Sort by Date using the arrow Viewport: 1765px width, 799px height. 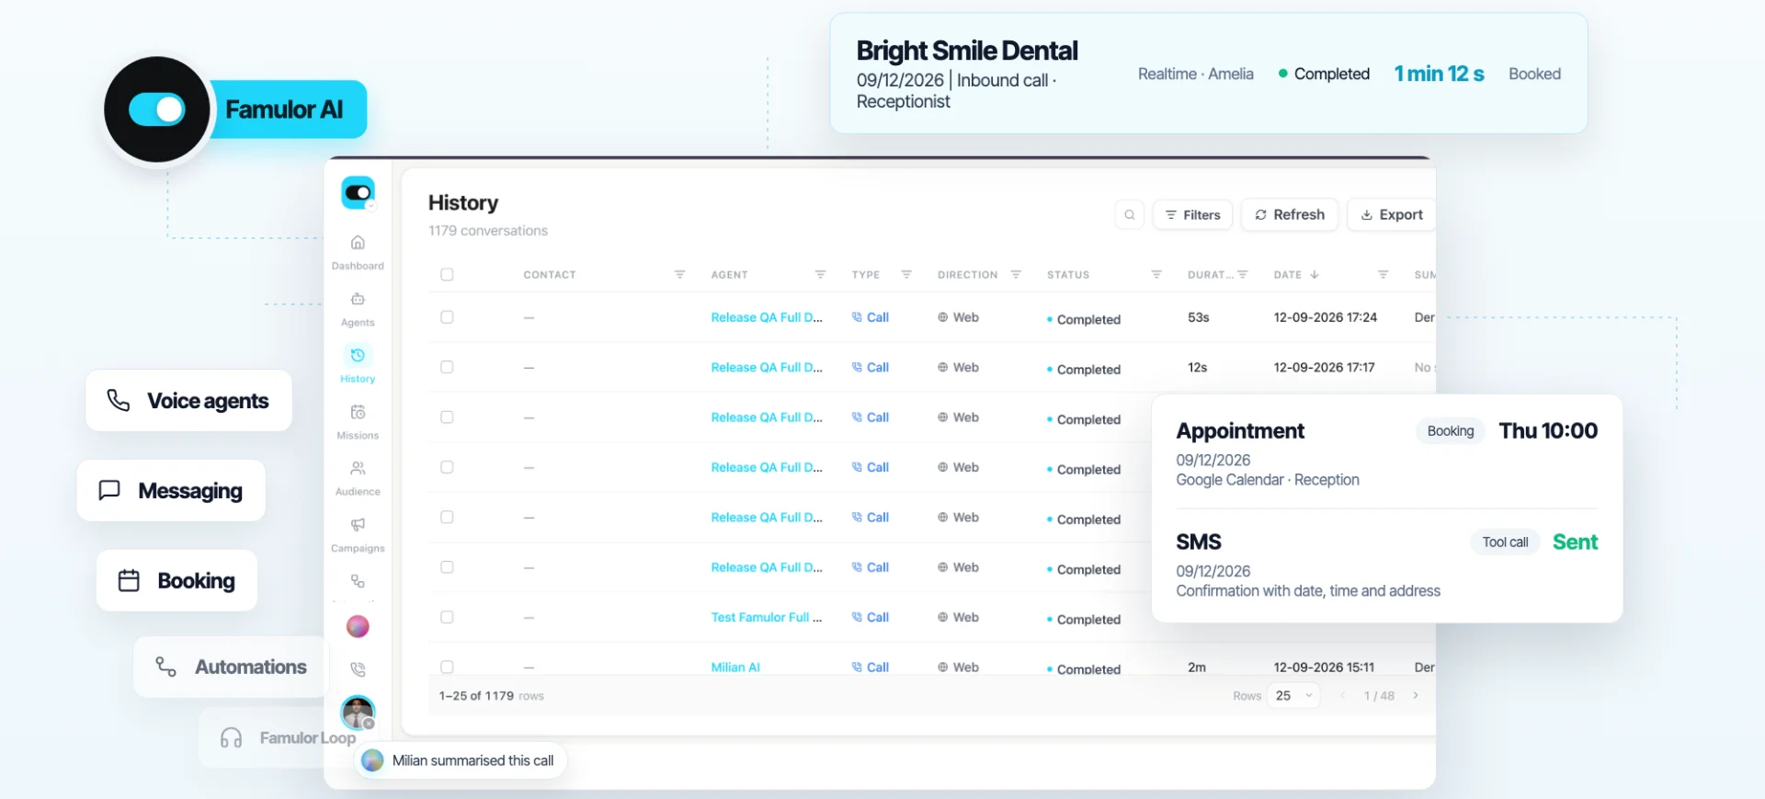click(x=1315, y=274)
